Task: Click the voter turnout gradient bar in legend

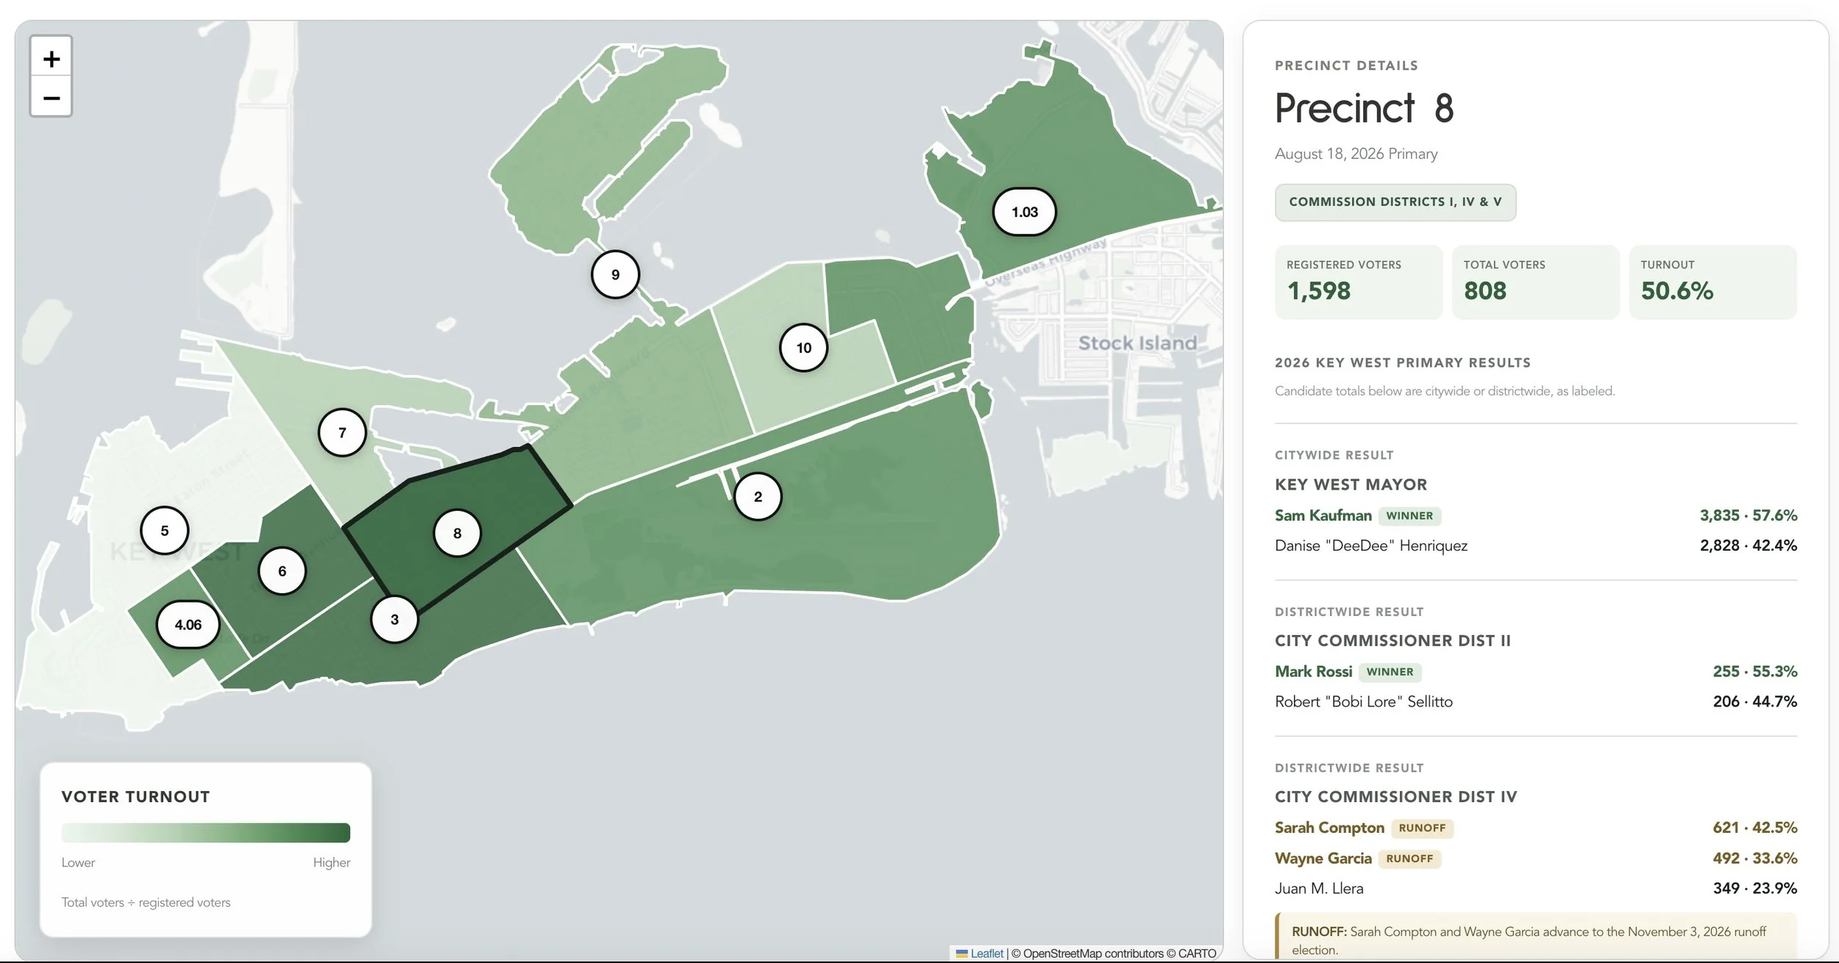Action: [206, 832]
